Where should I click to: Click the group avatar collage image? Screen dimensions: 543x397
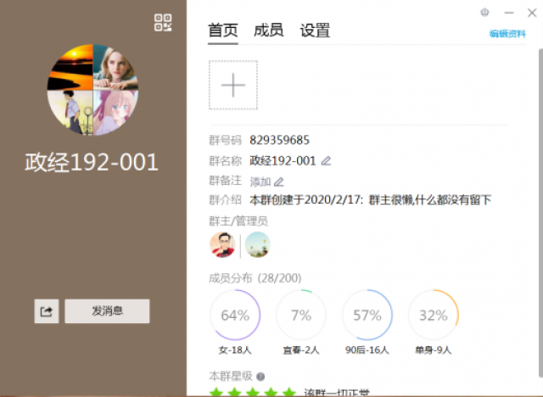tap(93, 90)
